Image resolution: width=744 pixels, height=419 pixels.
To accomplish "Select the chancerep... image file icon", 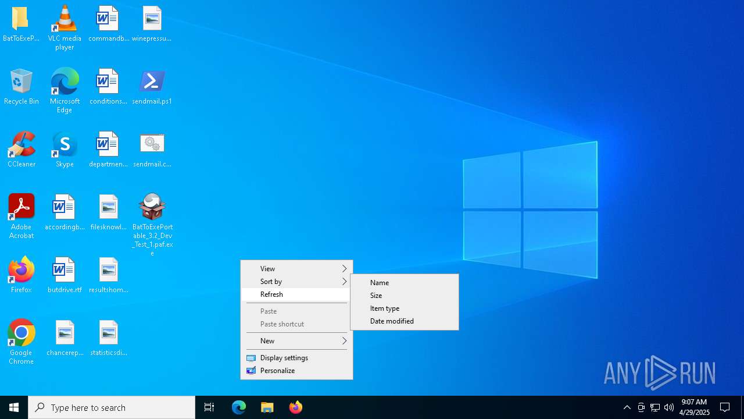I will (65, 333).
